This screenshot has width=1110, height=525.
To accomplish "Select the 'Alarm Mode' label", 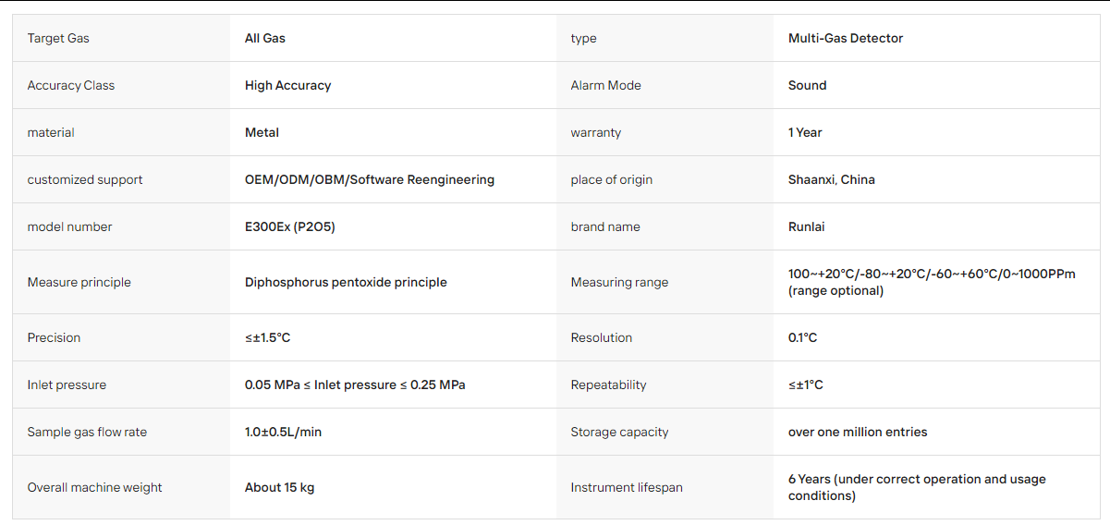I will 605,85.
